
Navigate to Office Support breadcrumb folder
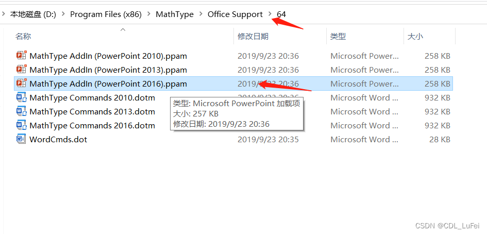tap(235, 14)
